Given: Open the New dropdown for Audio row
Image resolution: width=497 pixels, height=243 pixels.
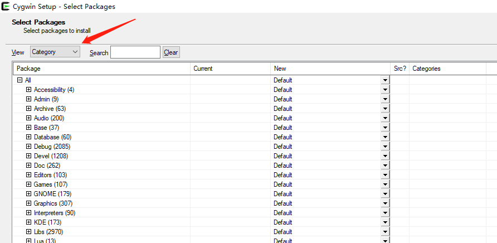Looking at the screenshot, I should [385, 118].
